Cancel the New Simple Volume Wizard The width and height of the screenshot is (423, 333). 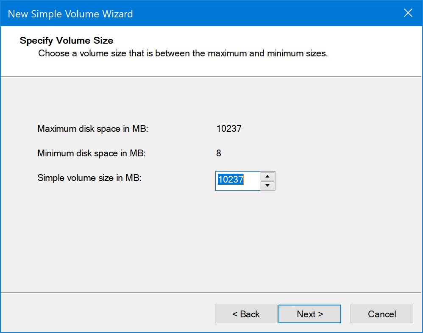382,314
